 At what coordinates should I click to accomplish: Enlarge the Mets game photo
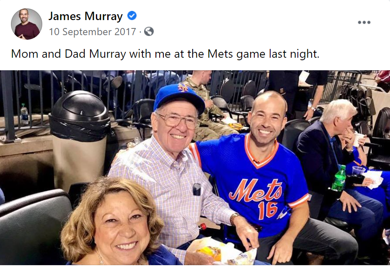pos(195,167)
